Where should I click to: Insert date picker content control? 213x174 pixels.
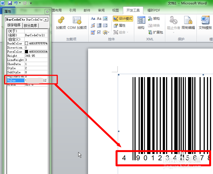(x=93, y=32)
